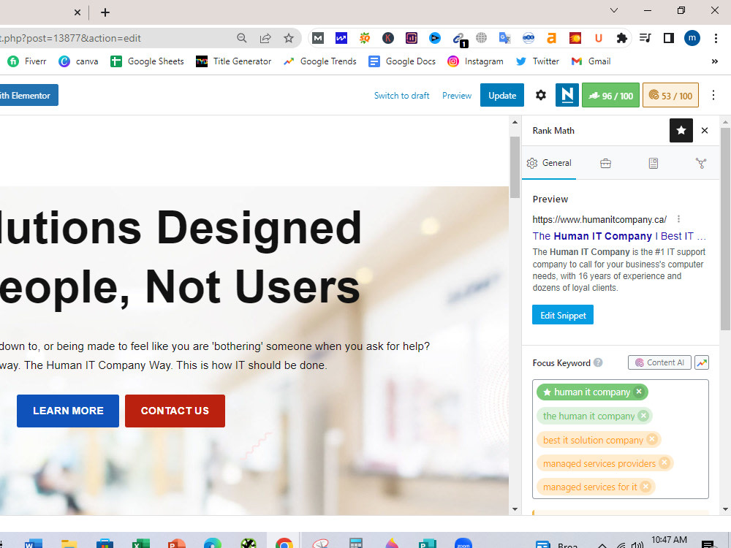Click the Preview link
731x548 pixels.
coord(457,96)
